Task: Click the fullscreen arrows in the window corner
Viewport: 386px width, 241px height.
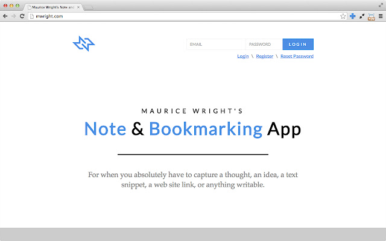Action: pos(381,5)
